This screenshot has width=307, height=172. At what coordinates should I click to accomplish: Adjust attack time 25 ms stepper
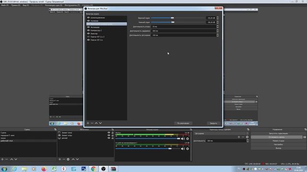(x=217, y=27)
